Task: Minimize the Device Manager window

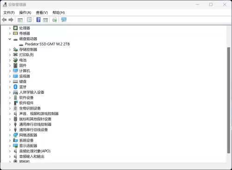Action: (197, 5)
